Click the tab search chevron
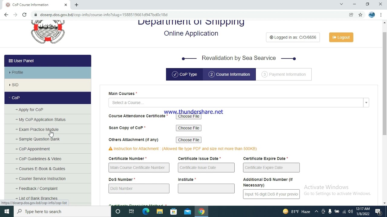Viewport: 387px width, 217px height. click(x=341, y=4)
